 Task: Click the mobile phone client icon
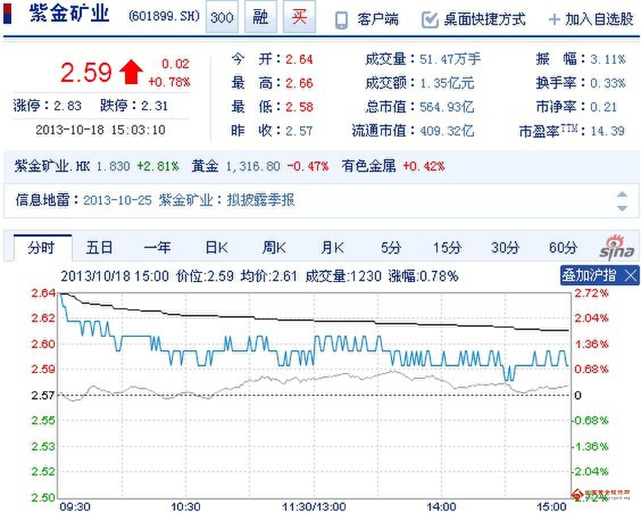coord(342,20)
